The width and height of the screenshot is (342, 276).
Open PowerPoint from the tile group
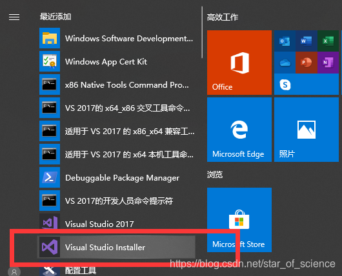point(307,63)
